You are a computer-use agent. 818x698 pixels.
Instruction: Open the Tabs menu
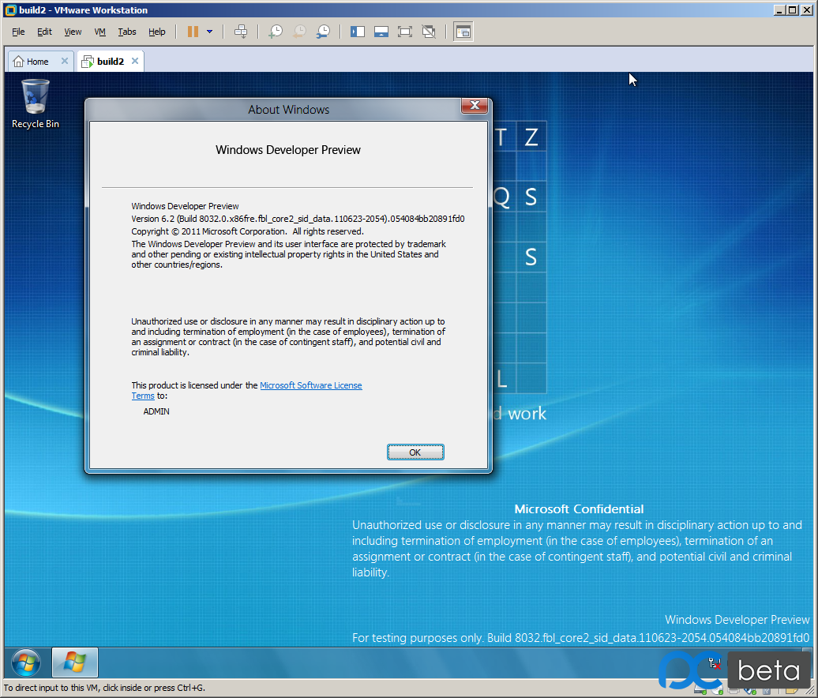coord(127,32)
